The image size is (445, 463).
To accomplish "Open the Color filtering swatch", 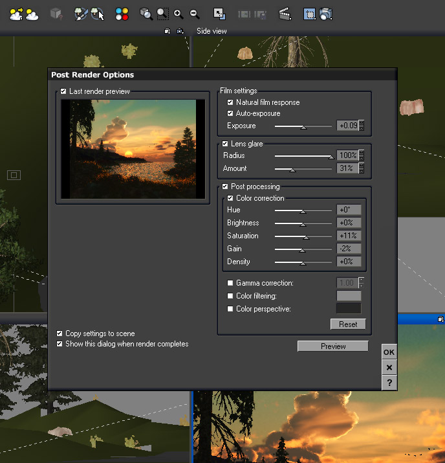I will [x=349, y=296].
